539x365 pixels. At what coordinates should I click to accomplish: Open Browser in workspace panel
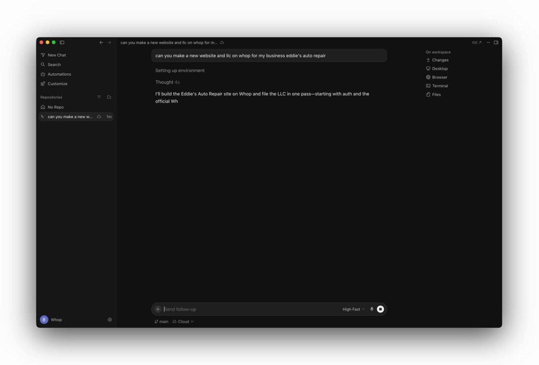[436, 77]
